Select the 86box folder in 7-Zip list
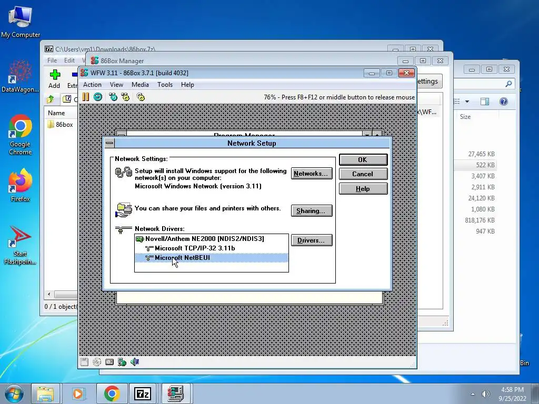This screenshot has width=539, height=404. (x=60, y=124)
